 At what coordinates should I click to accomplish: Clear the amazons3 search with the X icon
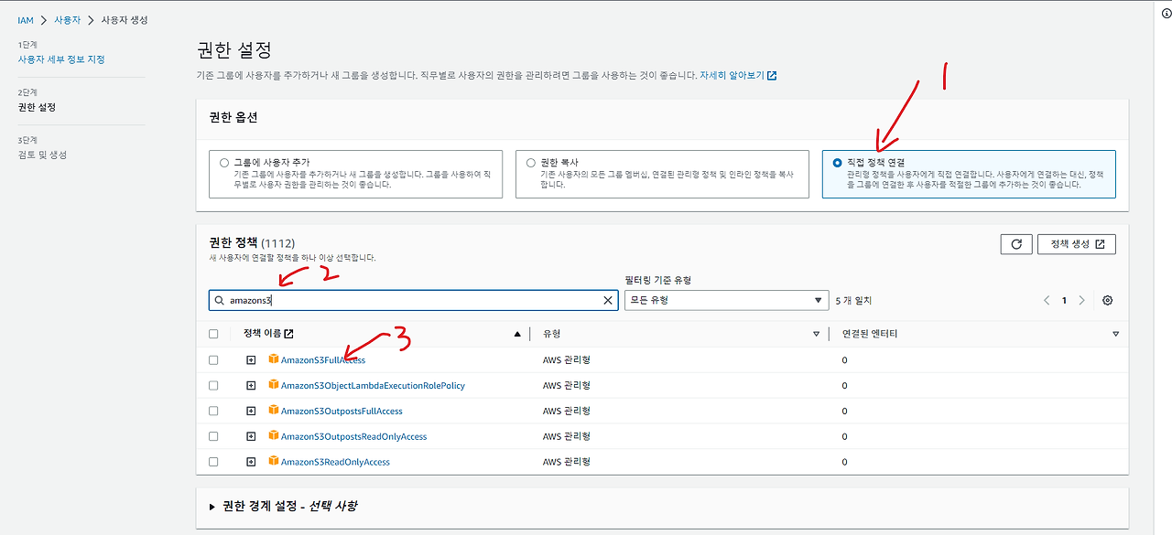608,300
